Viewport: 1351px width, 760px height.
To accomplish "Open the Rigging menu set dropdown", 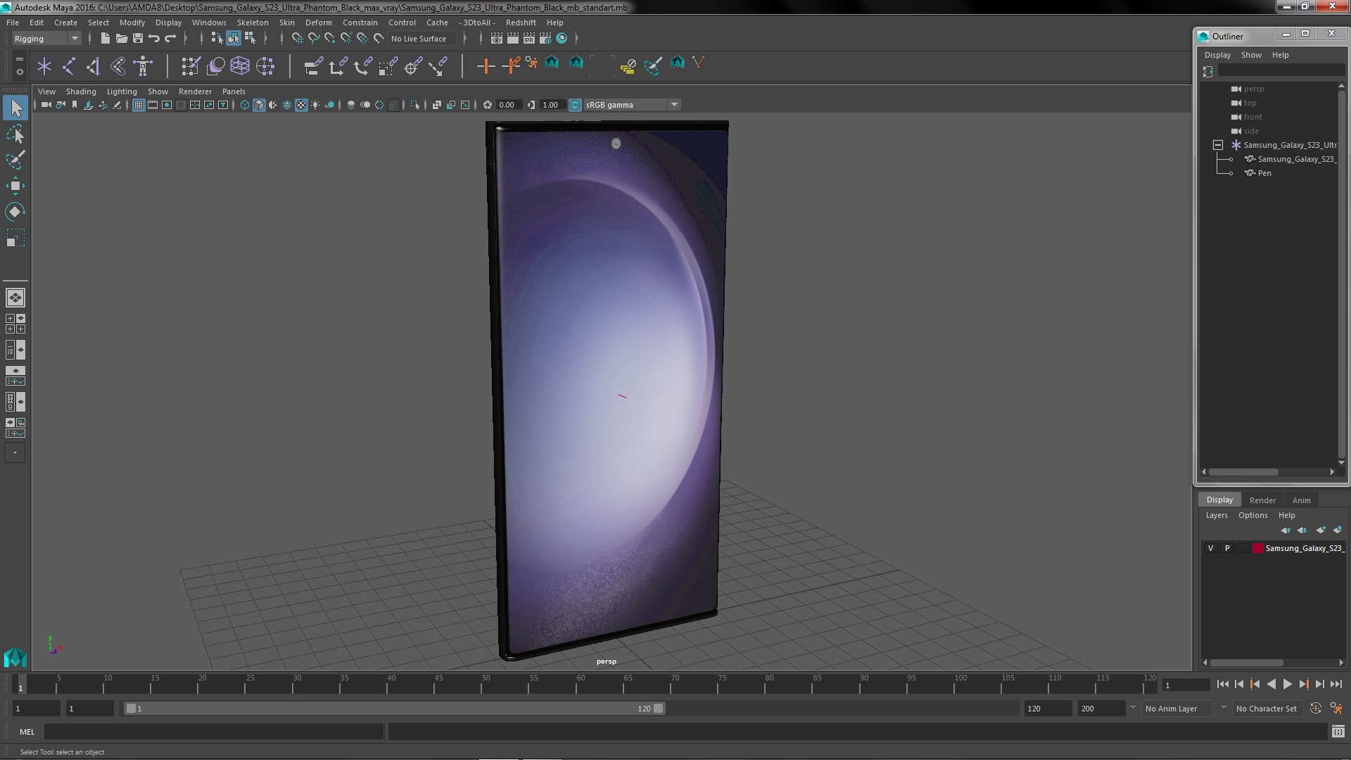I will [x=46, y=39].
